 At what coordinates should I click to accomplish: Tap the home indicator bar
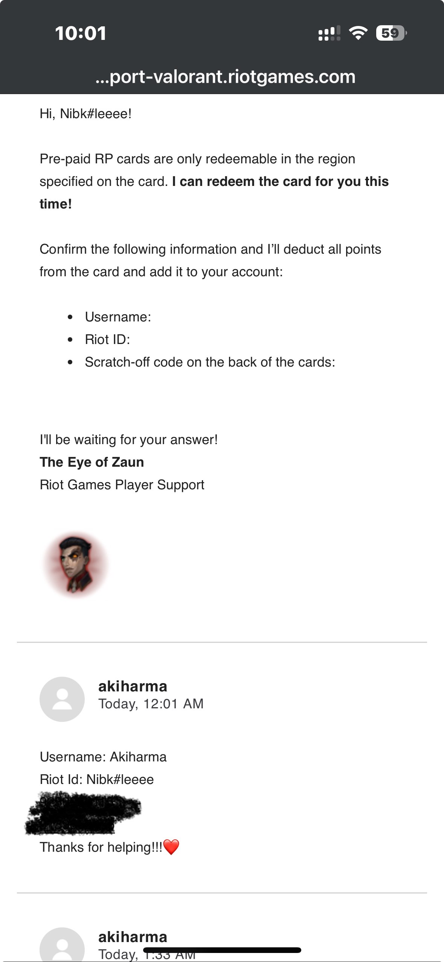(222, 950)
